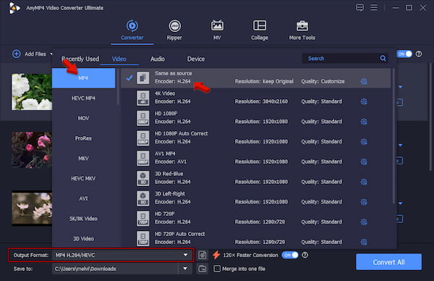Click the Convert All button

(388, 262)
